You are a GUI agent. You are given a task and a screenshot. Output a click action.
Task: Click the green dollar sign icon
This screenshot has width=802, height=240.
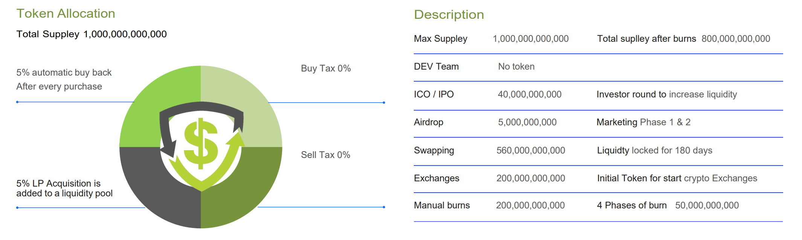pyautogui.click(x=201, y=144)
